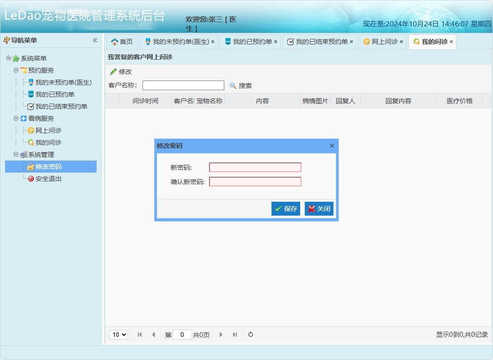
Task: Open the 网上问诊 tab
Action: (x=382, y=41)
